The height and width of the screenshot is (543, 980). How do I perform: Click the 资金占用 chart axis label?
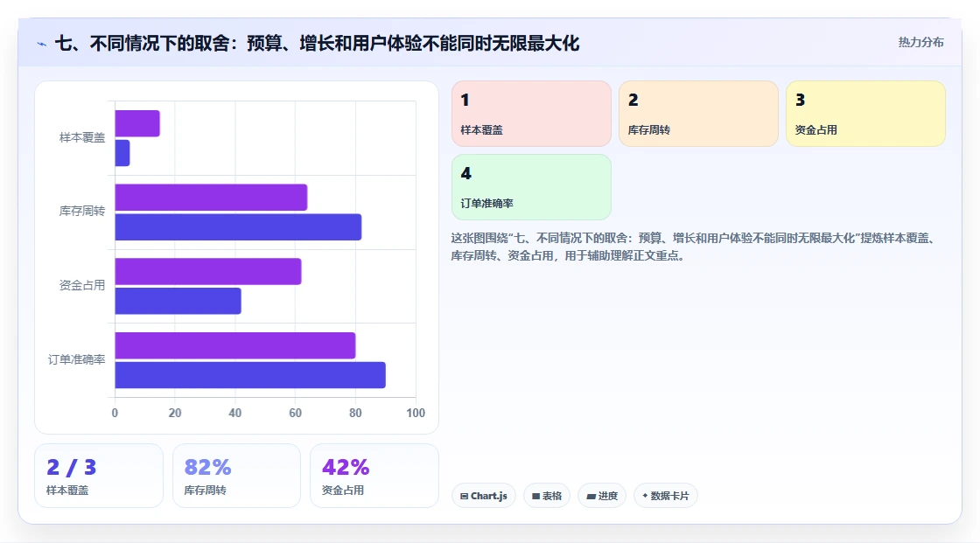coord(82,286)
